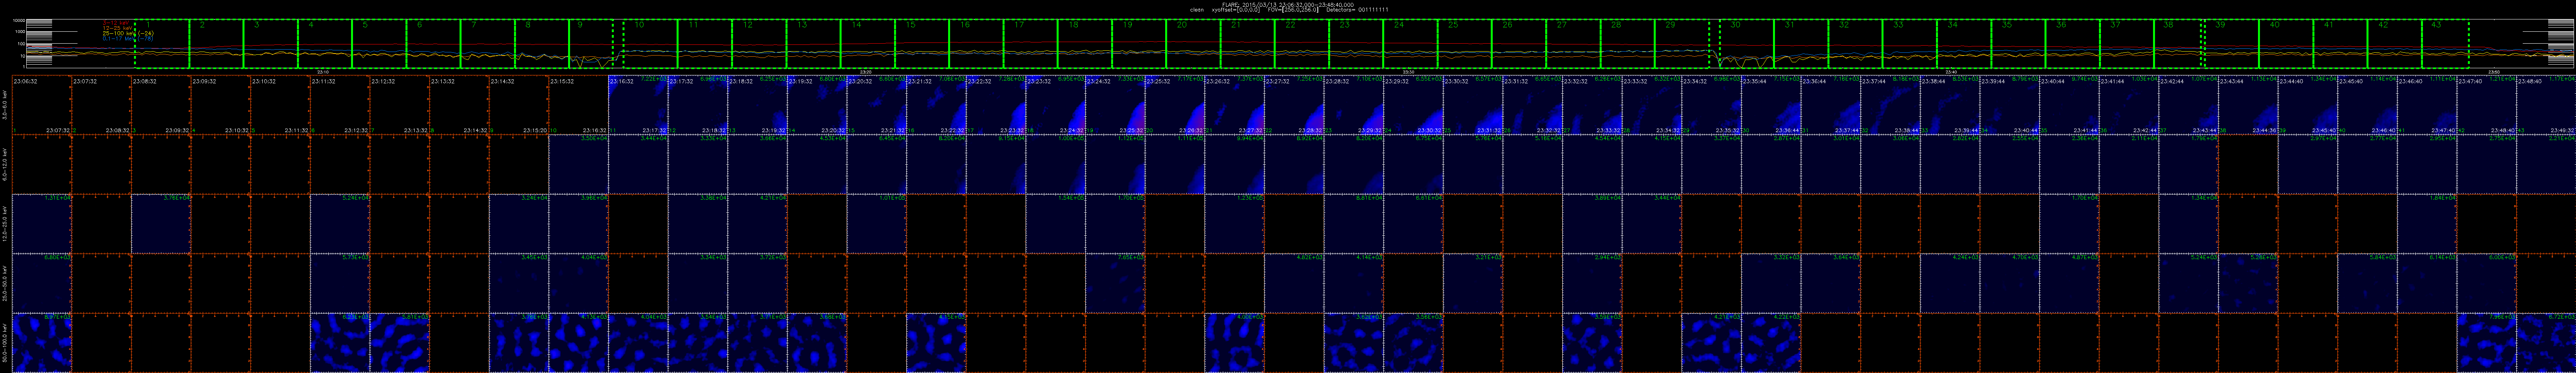
Task: Click the yellow '25-100 keV (-24)' legend entry
Action: point(128,33)
